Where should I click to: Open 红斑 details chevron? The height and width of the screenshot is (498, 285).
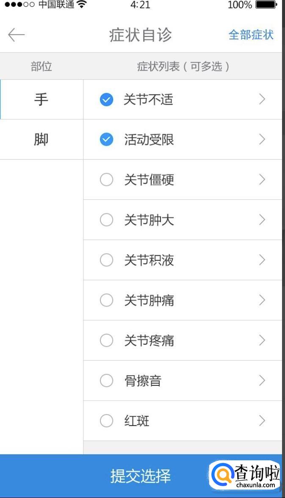pyautogui.click(x=262, y=421)
